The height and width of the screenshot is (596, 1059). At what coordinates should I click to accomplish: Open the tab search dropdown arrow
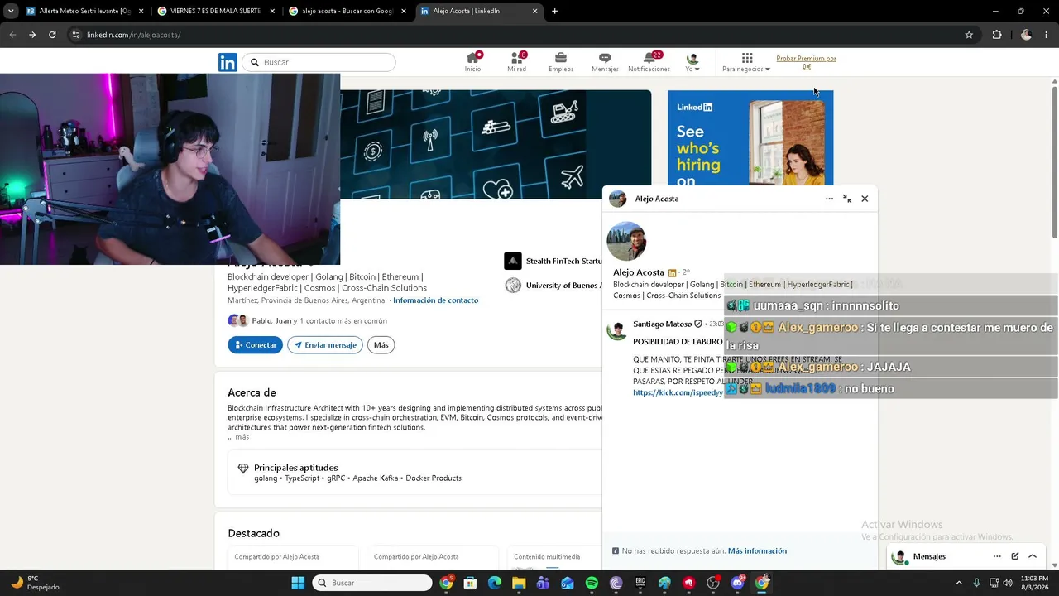tap(11, 12)
